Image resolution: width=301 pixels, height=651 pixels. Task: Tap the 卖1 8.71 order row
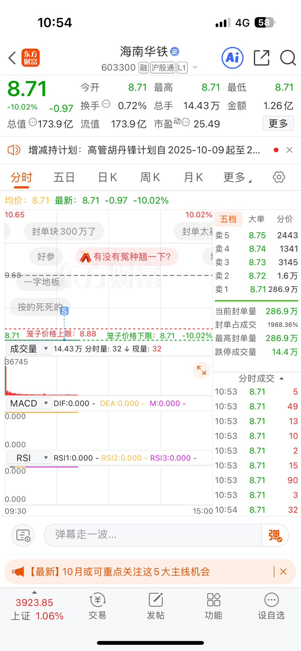pyautogui.click(x=257, y=289)
